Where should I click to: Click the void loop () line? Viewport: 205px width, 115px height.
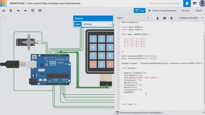tap(130, 104)
